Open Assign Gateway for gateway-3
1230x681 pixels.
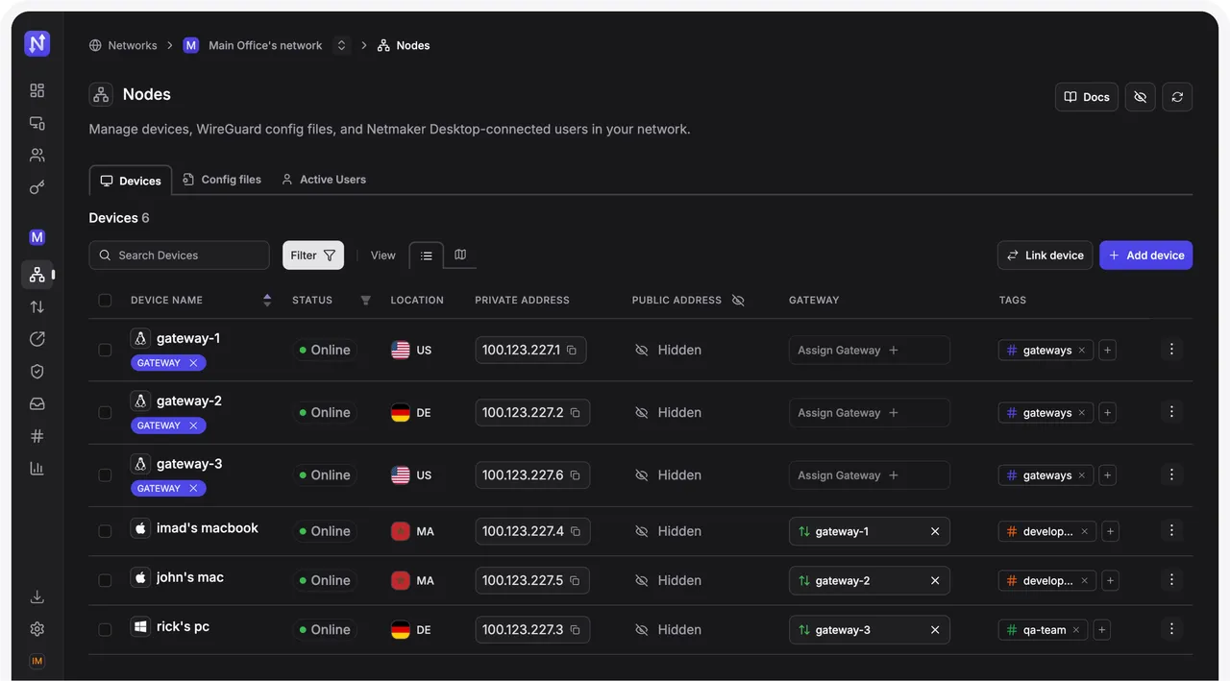[870, 475]
